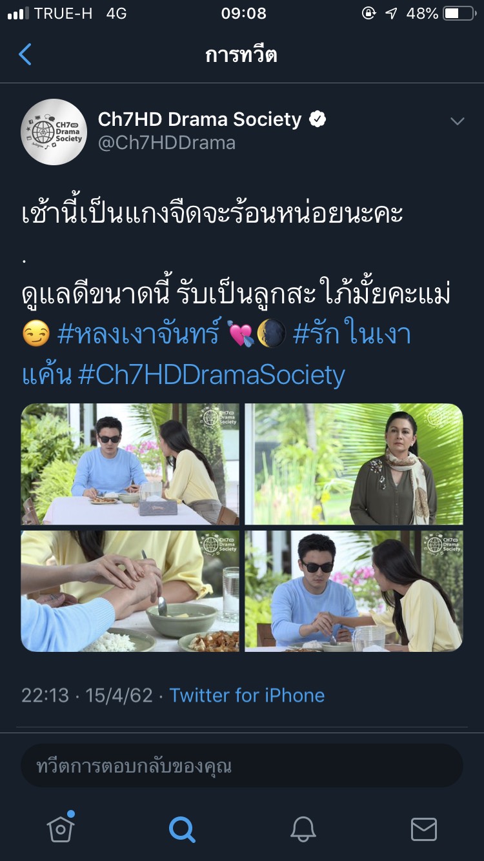The image size is (484, 861).
Task: Open the bottom-right photo of the man in sunglasses
Action: [354, 591]
